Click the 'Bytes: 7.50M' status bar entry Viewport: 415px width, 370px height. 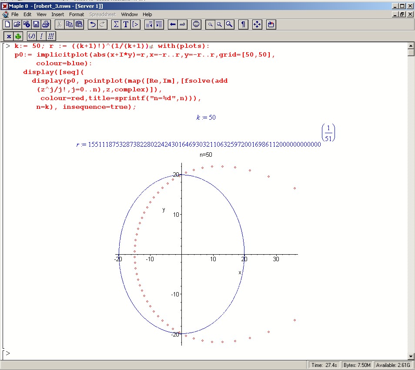[357, 365]
